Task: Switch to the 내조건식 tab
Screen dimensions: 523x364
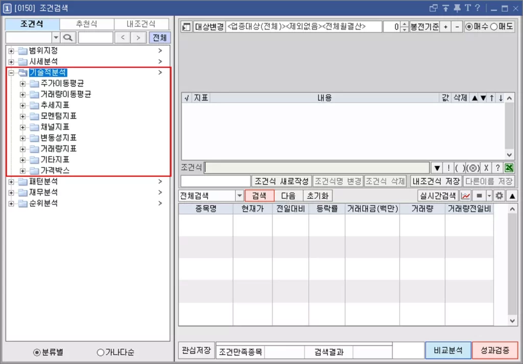Action: point(141,25)
